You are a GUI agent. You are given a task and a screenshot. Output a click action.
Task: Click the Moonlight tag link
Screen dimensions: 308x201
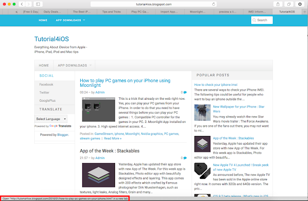click(x=132, y=134)
